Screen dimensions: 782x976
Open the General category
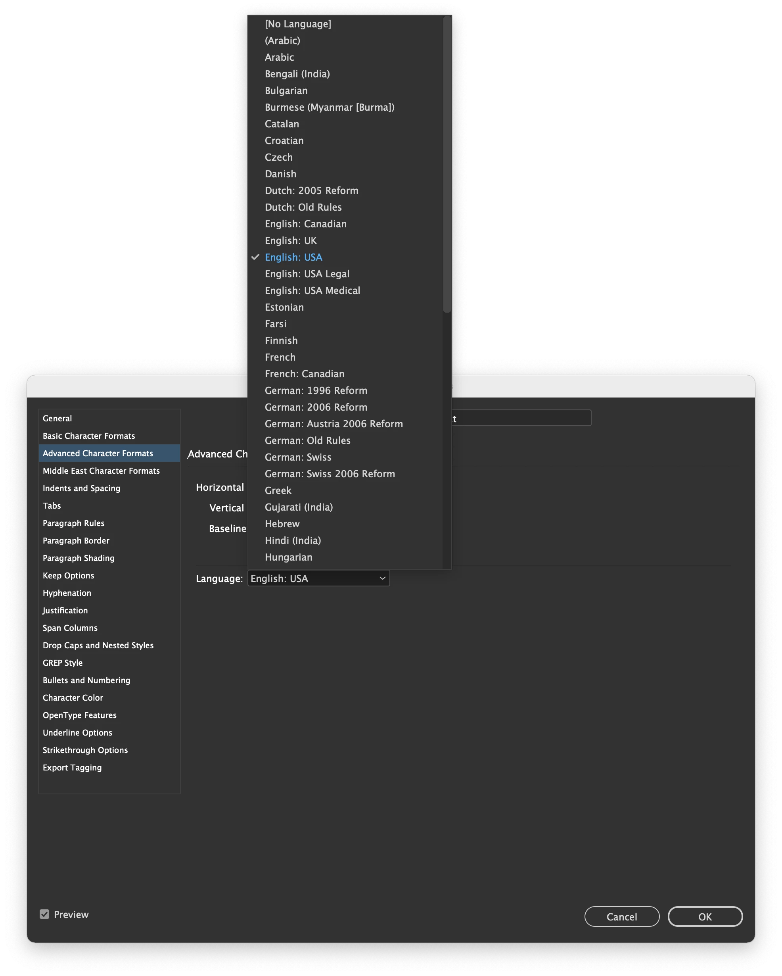pos(57,418)
